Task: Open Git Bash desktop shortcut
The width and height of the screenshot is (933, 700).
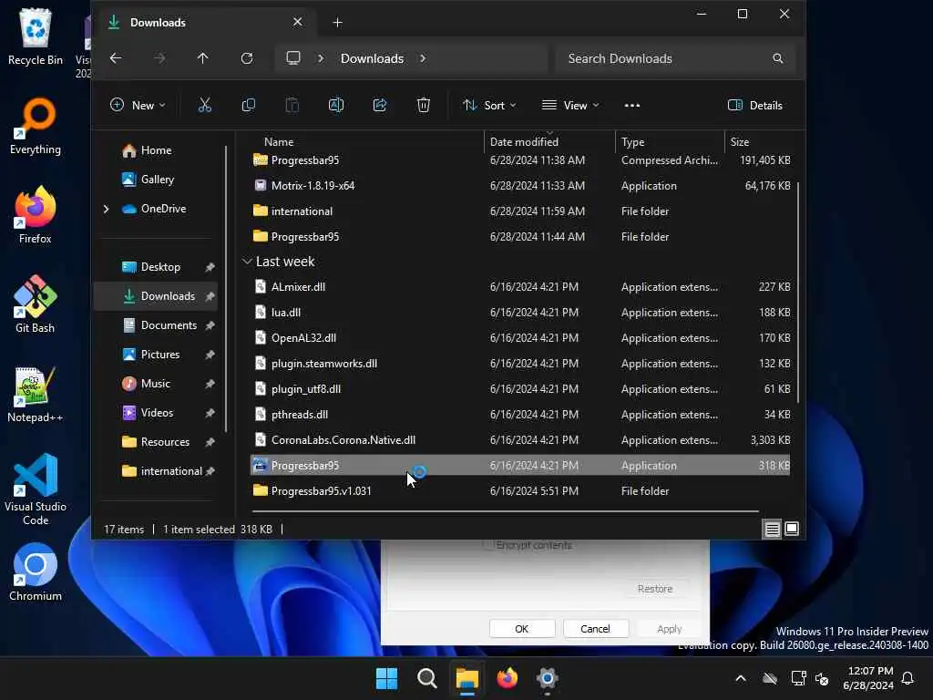Action: click(x=36, y=304)
